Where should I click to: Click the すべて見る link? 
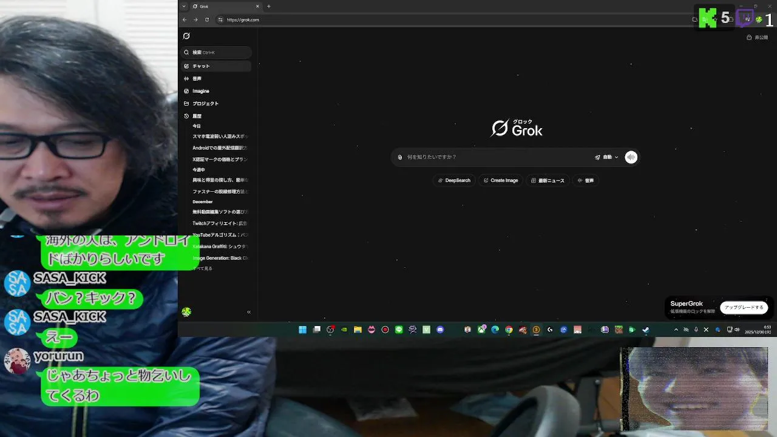point(202,268)
